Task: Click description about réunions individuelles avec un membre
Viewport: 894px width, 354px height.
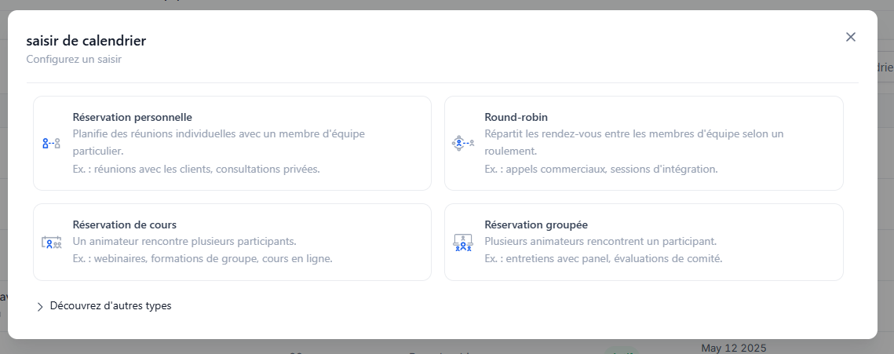Action: click(219, 143)
